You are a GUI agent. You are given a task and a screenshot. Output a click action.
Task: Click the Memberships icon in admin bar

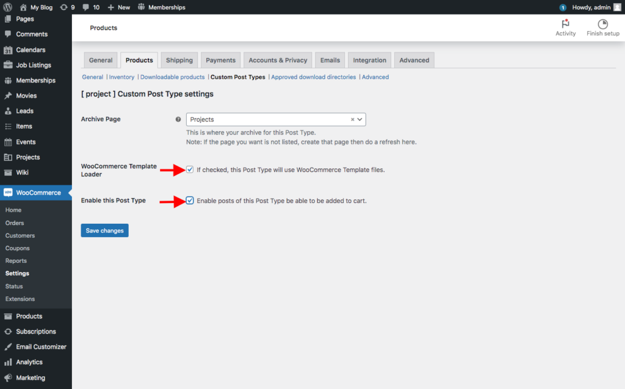[x=141, y=7]
